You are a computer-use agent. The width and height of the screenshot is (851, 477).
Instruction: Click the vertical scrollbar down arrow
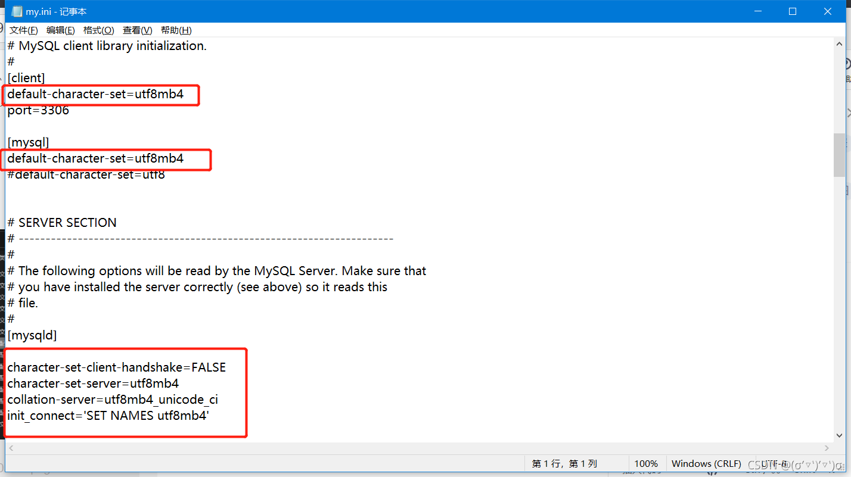[839, 437]
